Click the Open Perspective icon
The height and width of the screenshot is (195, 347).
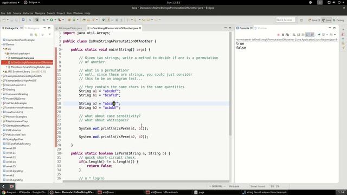point(301,20)
